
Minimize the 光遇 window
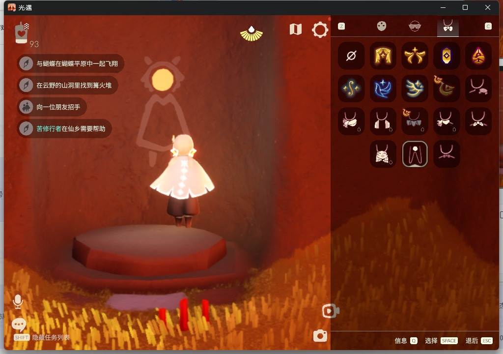click(x=443, y=7)
